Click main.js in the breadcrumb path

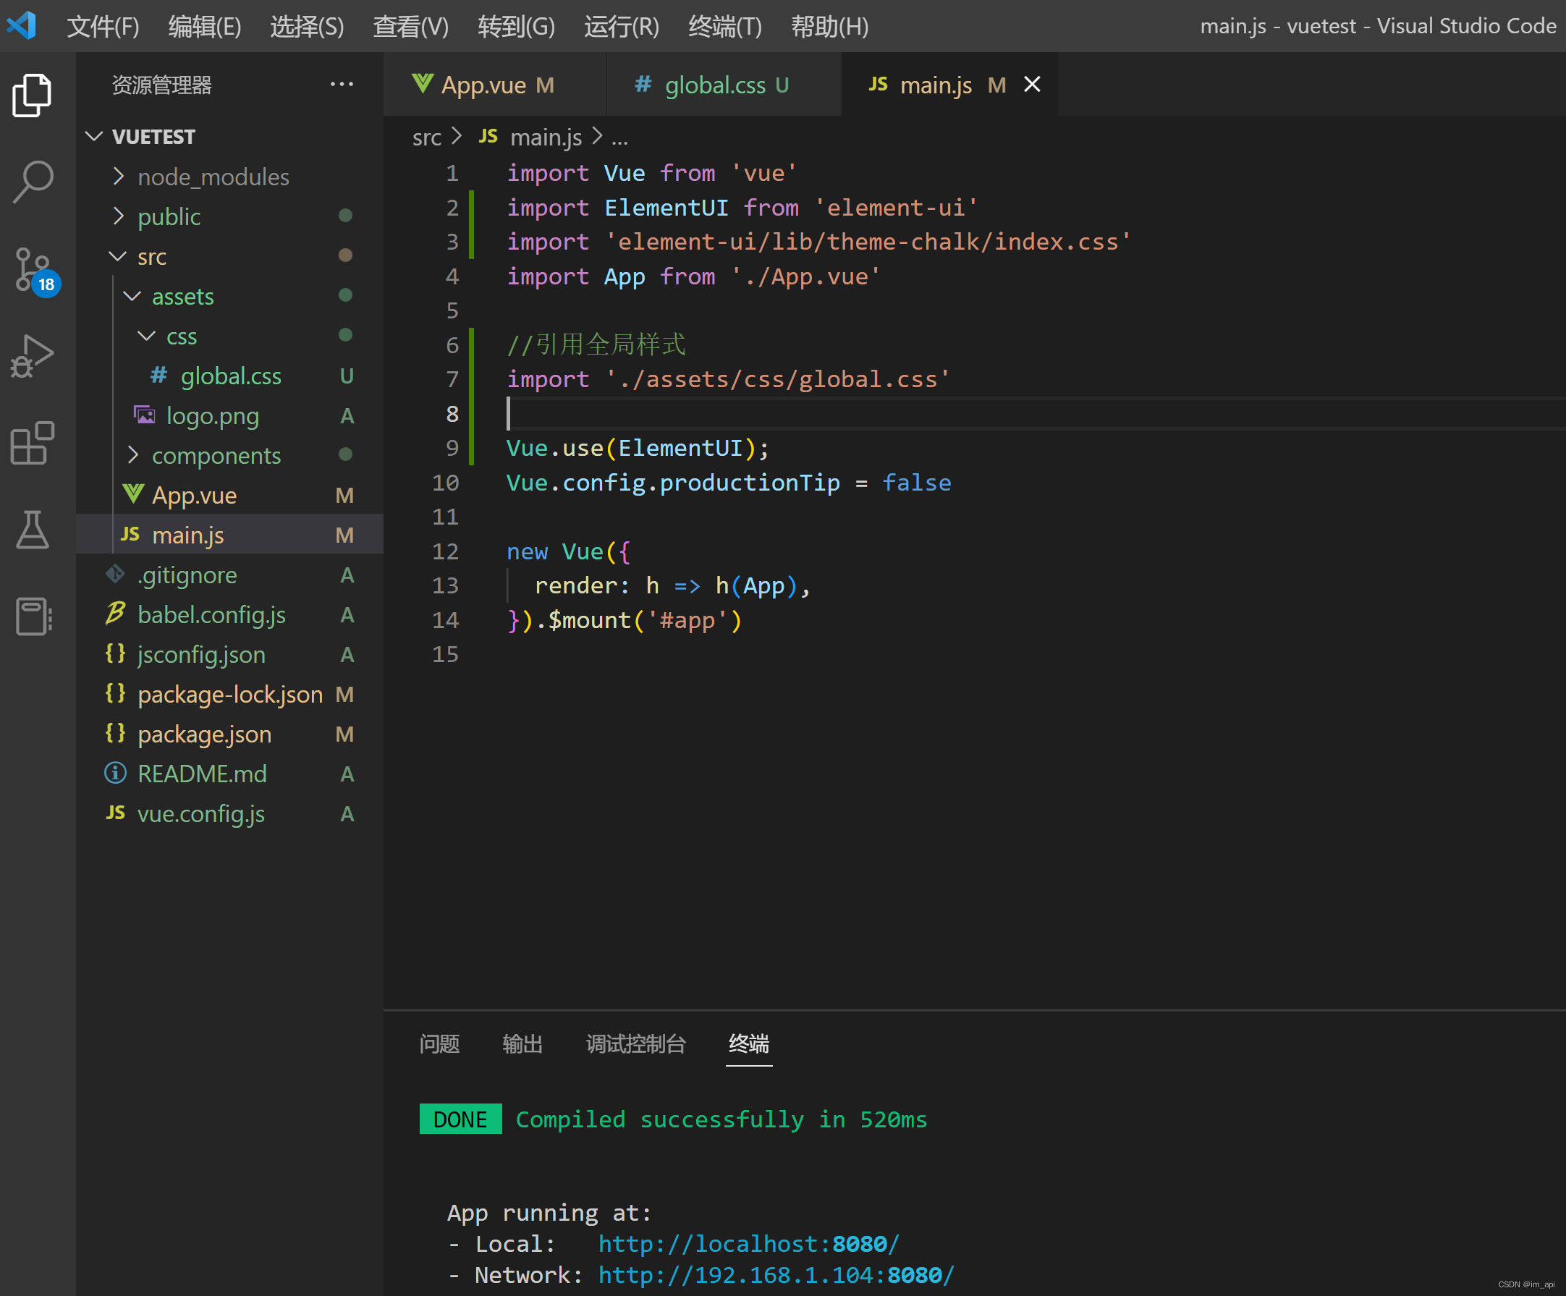coord(546,137)
